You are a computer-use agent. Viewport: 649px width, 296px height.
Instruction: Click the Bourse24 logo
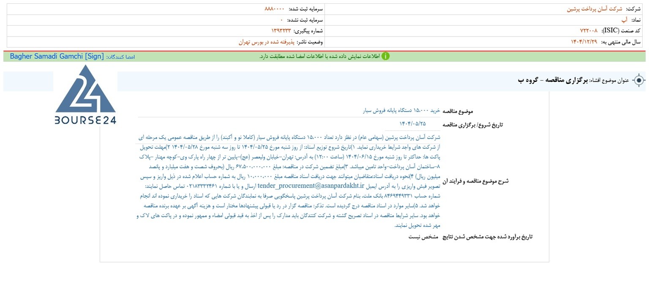86,95
